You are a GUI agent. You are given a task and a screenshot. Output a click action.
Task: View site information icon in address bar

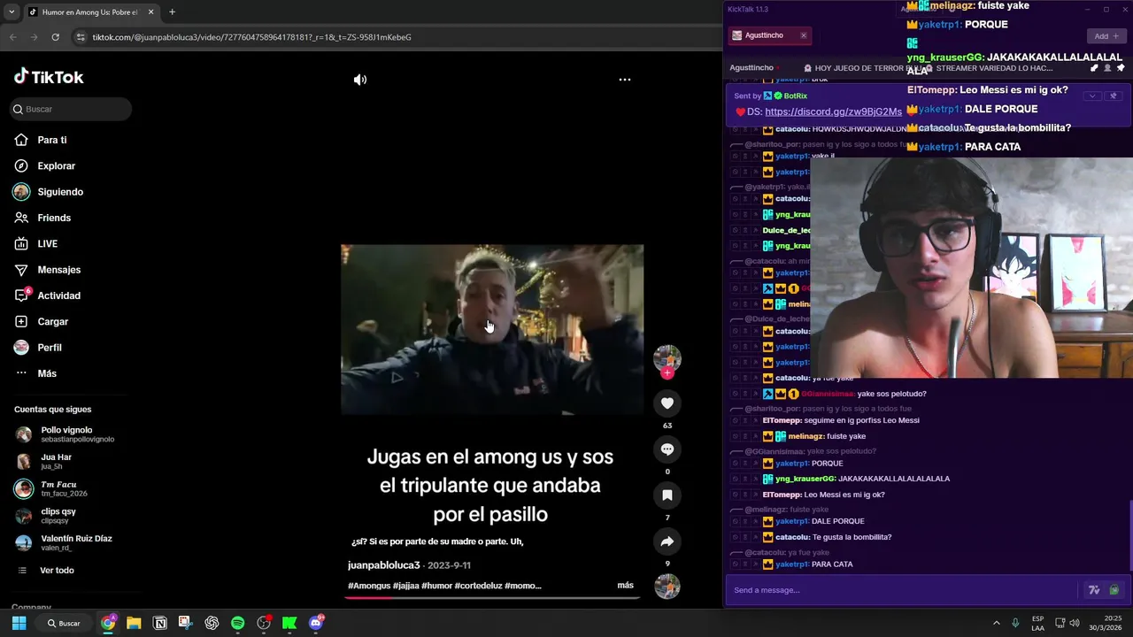pyautogui.click(x=81, y=37)
